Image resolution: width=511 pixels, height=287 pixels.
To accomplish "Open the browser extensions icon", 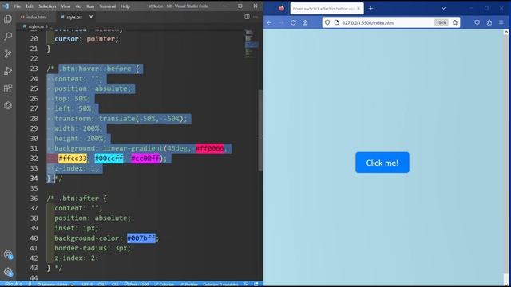I will [489, 22].
